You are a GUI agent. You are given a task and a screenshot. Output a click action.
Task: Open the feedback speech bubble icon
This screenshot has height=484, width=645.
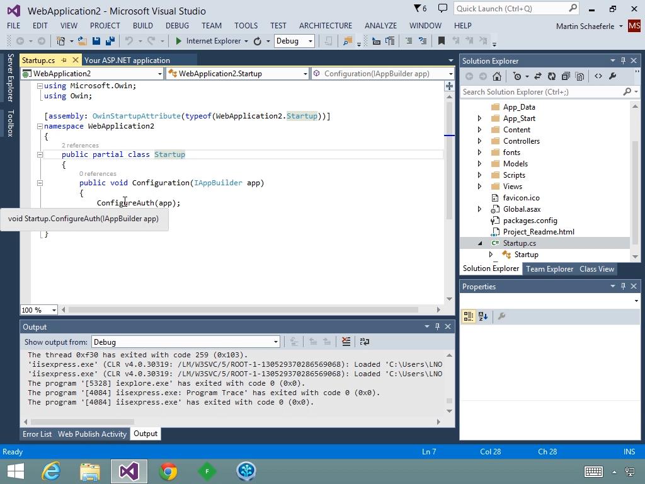point(443,8)
